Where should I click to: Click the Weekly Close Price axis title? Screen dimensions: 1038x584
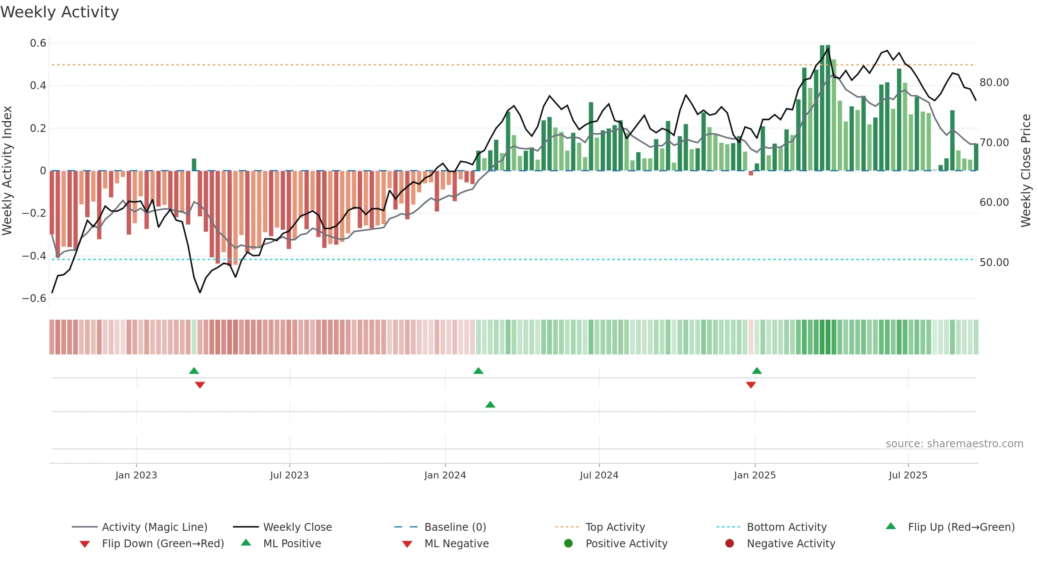click(x=1026, y=170)
